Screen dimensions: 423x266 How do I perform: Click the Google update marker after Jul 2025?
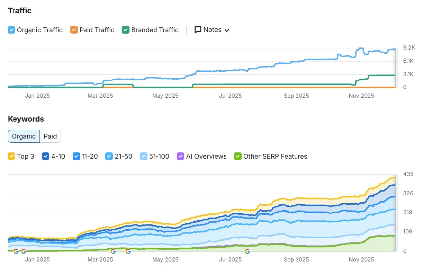point(247,251)
